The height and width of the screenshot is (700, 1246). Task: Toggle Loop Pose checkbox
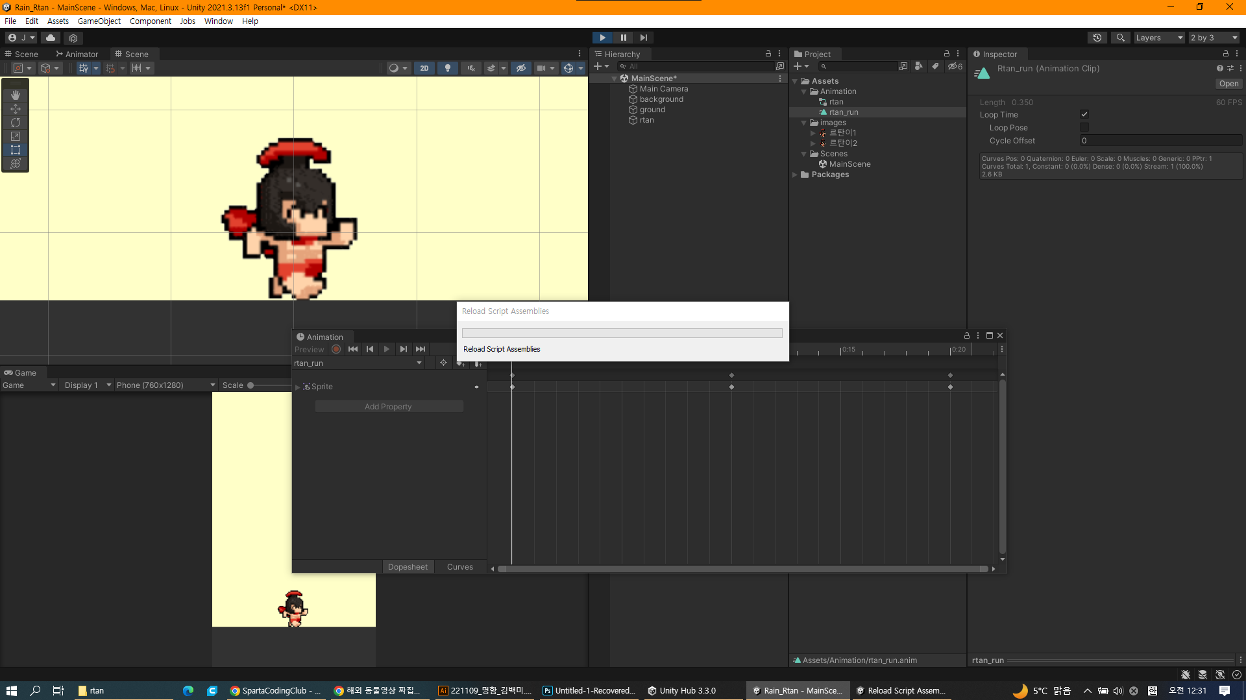(1084, 128)
